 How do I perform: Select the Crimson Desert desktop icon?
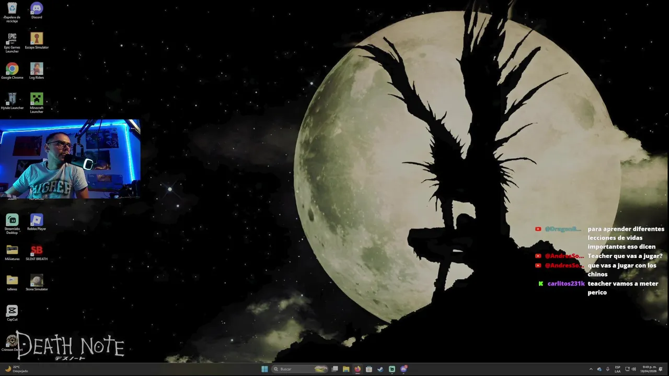coord(11,343)
